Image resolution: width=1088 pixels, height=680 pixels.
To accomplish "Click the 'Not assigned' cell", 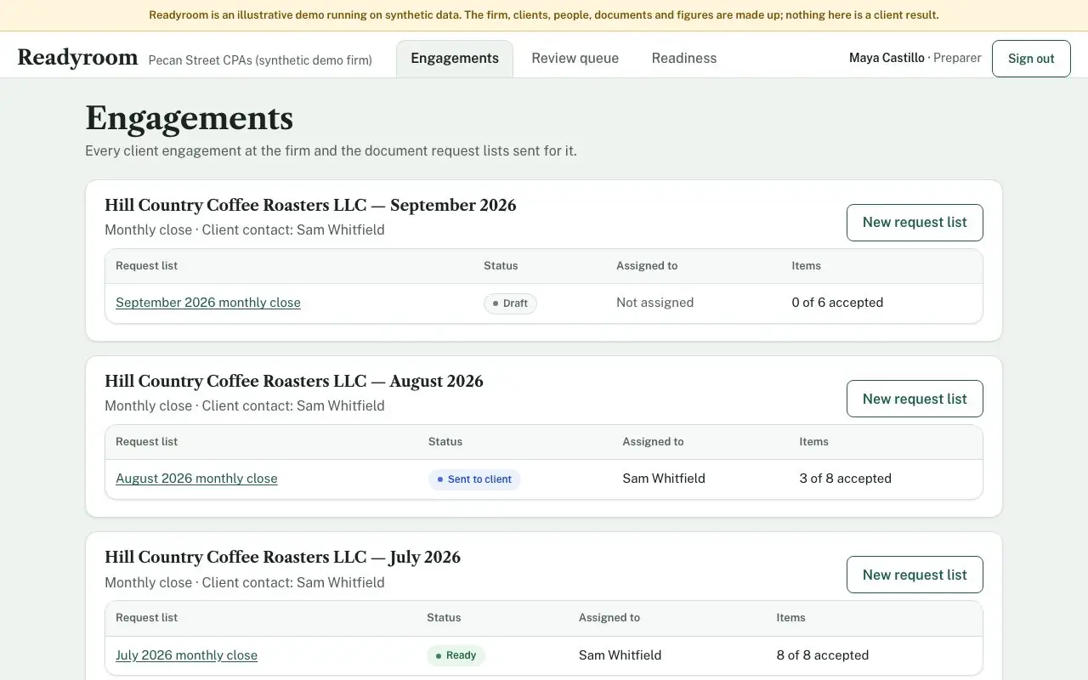I will (x=654, y=303).
